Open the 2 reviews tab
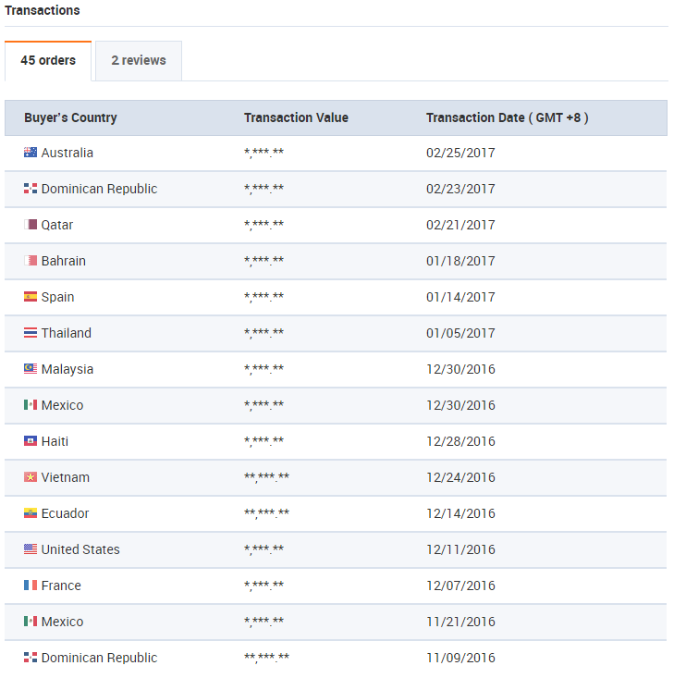Image resolution: width=674 pixels, height=678 pixels. click(x=139, y=61)
